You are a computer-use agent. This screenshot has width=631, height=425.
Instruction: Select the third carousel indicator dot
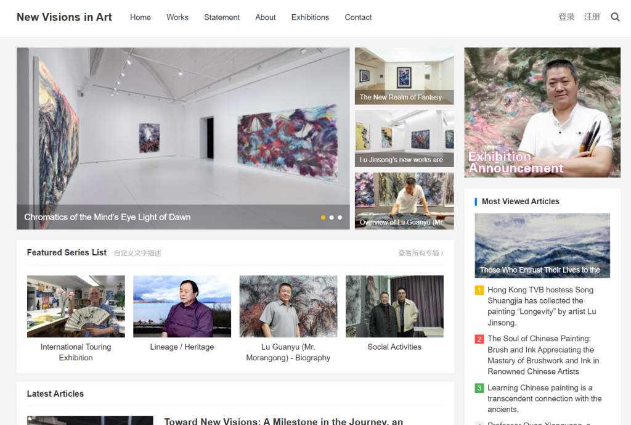pyautogui.click(x=340, y=217)
